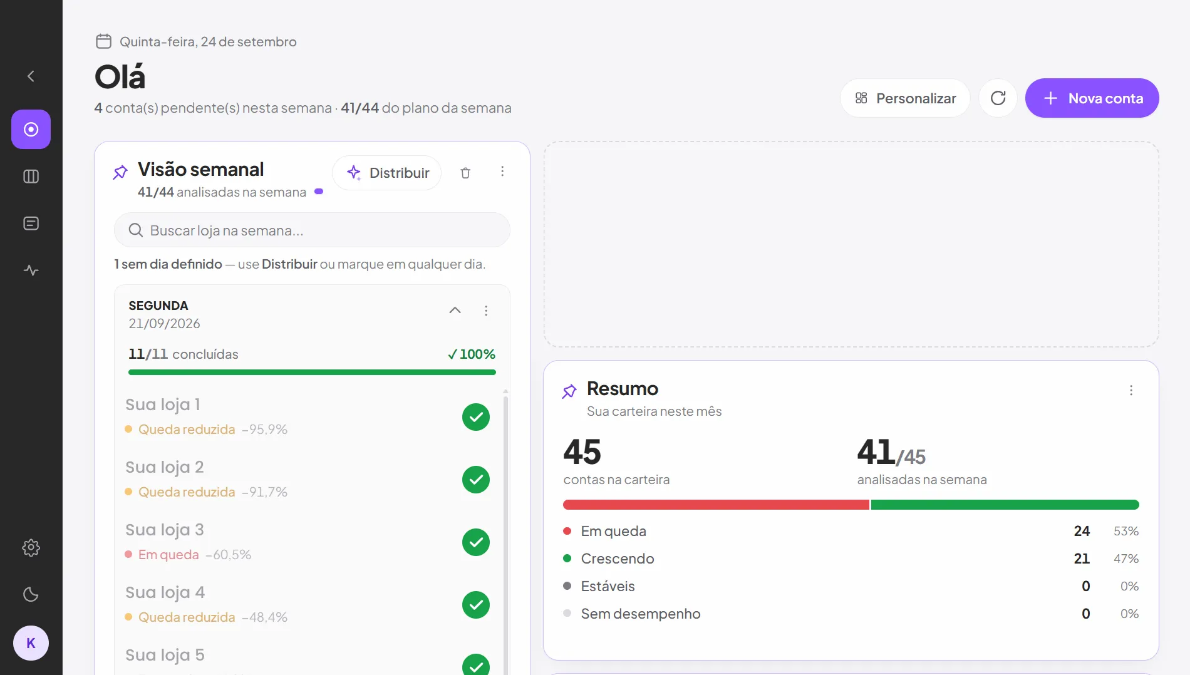Click the Em queda −60,5% label
1190x675 pixels.
[x=188, y=555]
